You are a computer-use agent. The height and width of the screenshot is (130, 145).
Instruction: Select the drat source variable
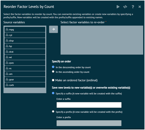[25, 52]
